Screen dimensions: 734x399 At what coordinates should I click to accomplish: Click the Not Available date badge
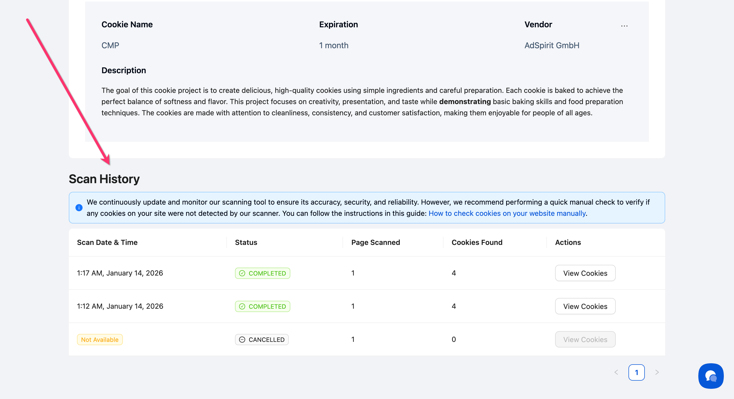pos(100,339)
